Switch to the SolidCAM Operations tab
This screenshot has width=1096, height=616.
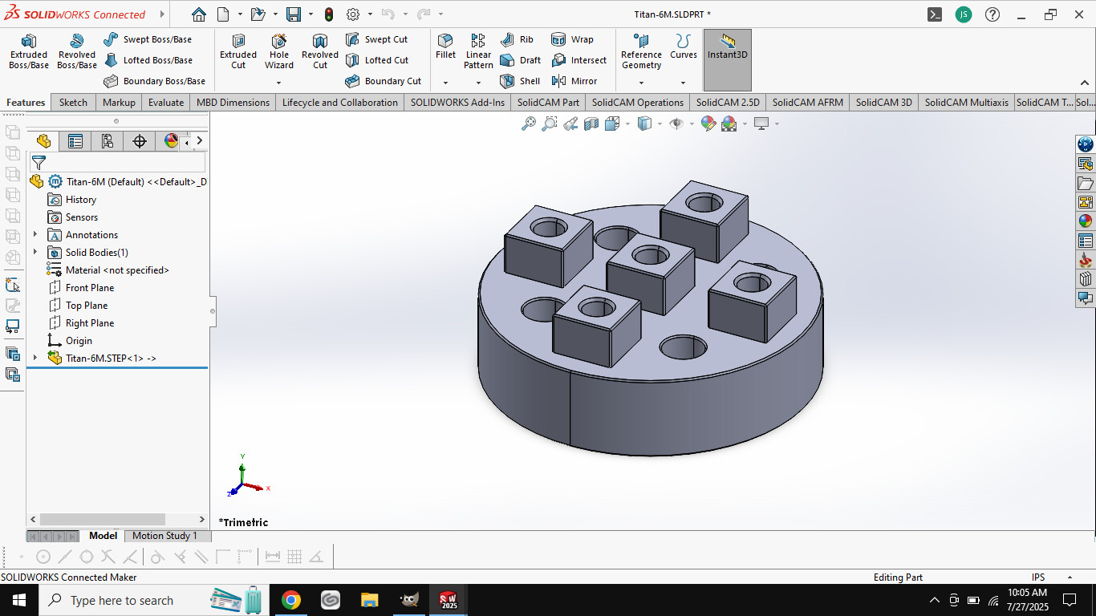[637, 103]
